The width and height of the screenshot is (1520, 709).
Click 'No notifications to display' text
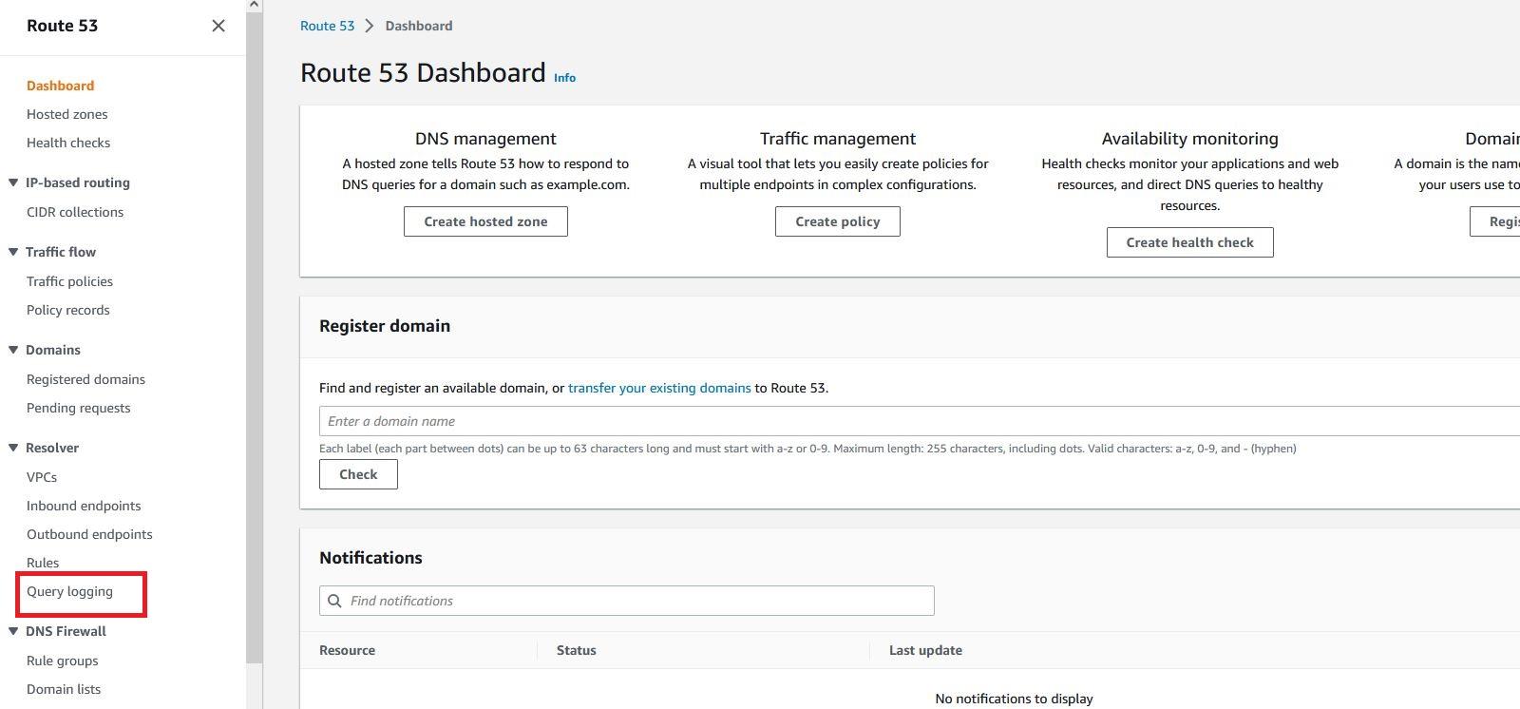pyautogui.click(x=1014, y=699)
